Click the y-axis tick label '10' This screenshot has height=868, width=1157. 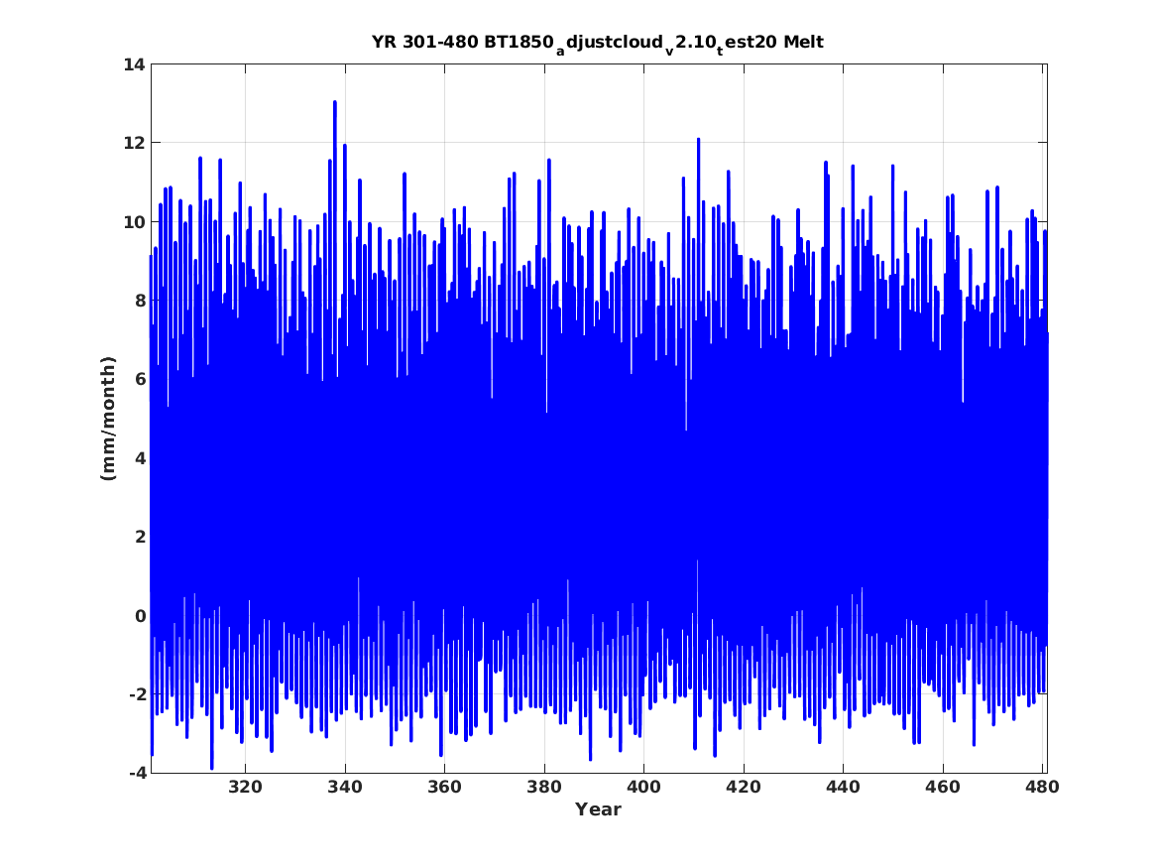(x=134, y=222)
